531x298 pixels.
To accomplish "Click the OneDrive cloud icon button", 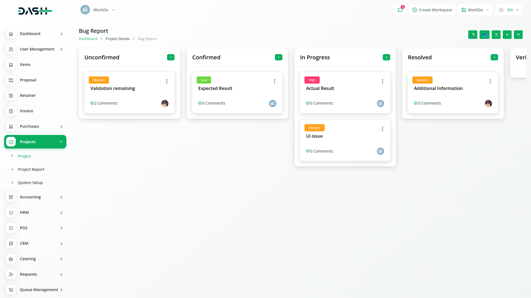I will (484, 35).
